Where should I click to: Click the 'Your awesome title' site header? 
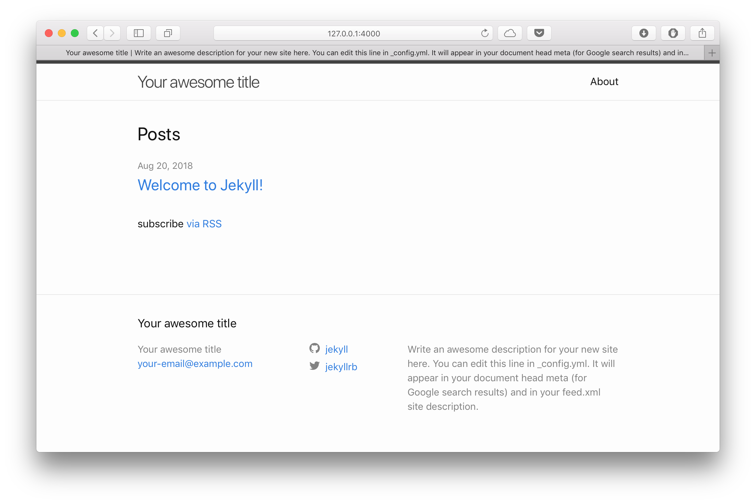pyautogui.click(x=199, y=82)
